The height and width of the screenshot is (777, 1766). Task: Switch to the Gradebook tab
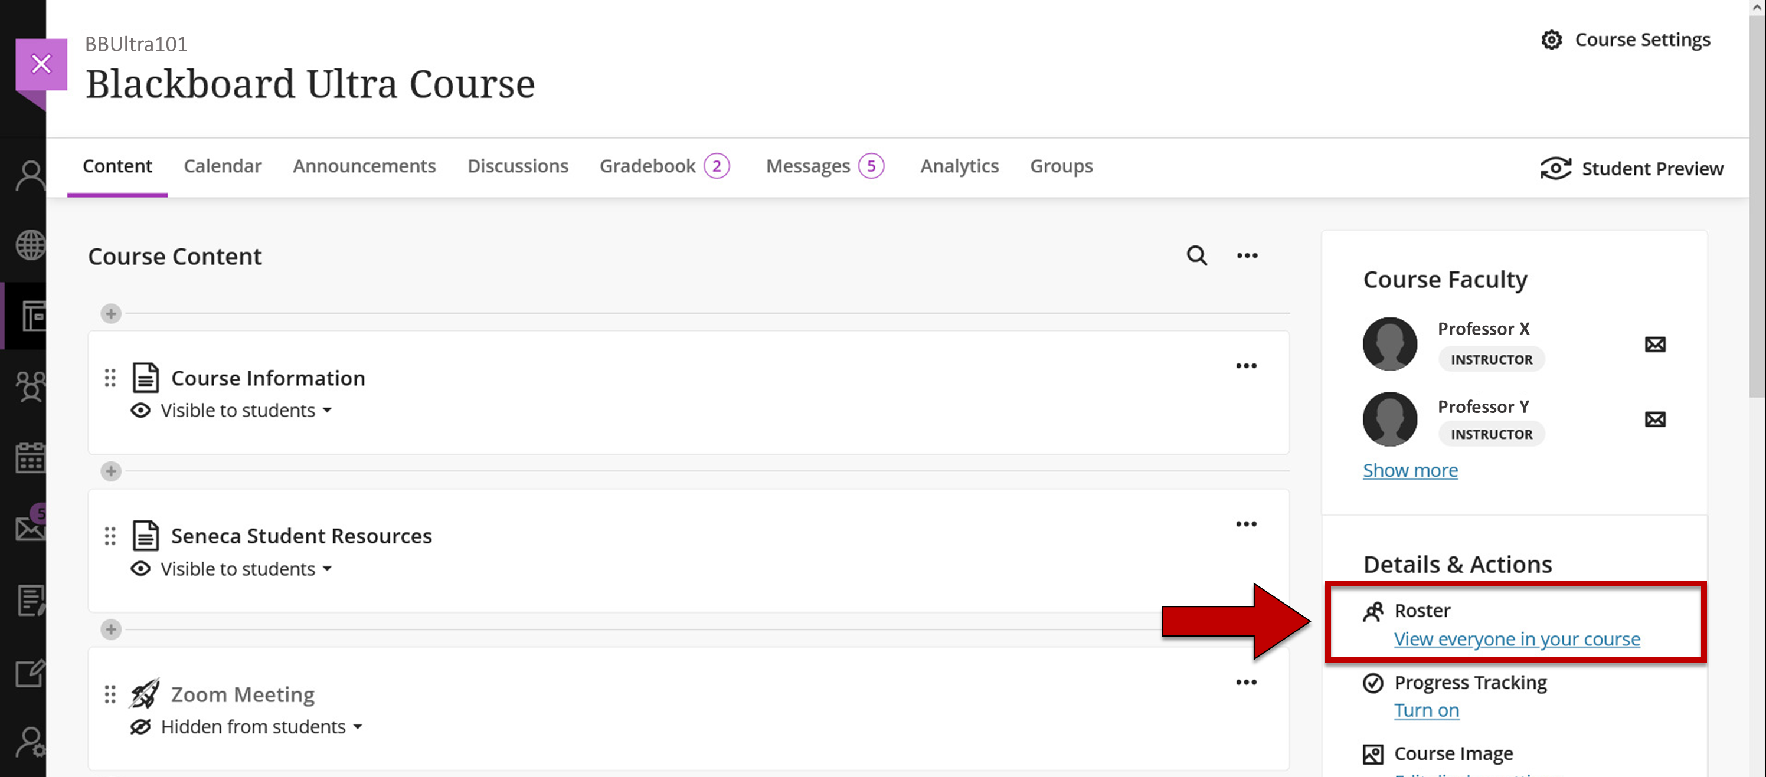coord(648,166)
